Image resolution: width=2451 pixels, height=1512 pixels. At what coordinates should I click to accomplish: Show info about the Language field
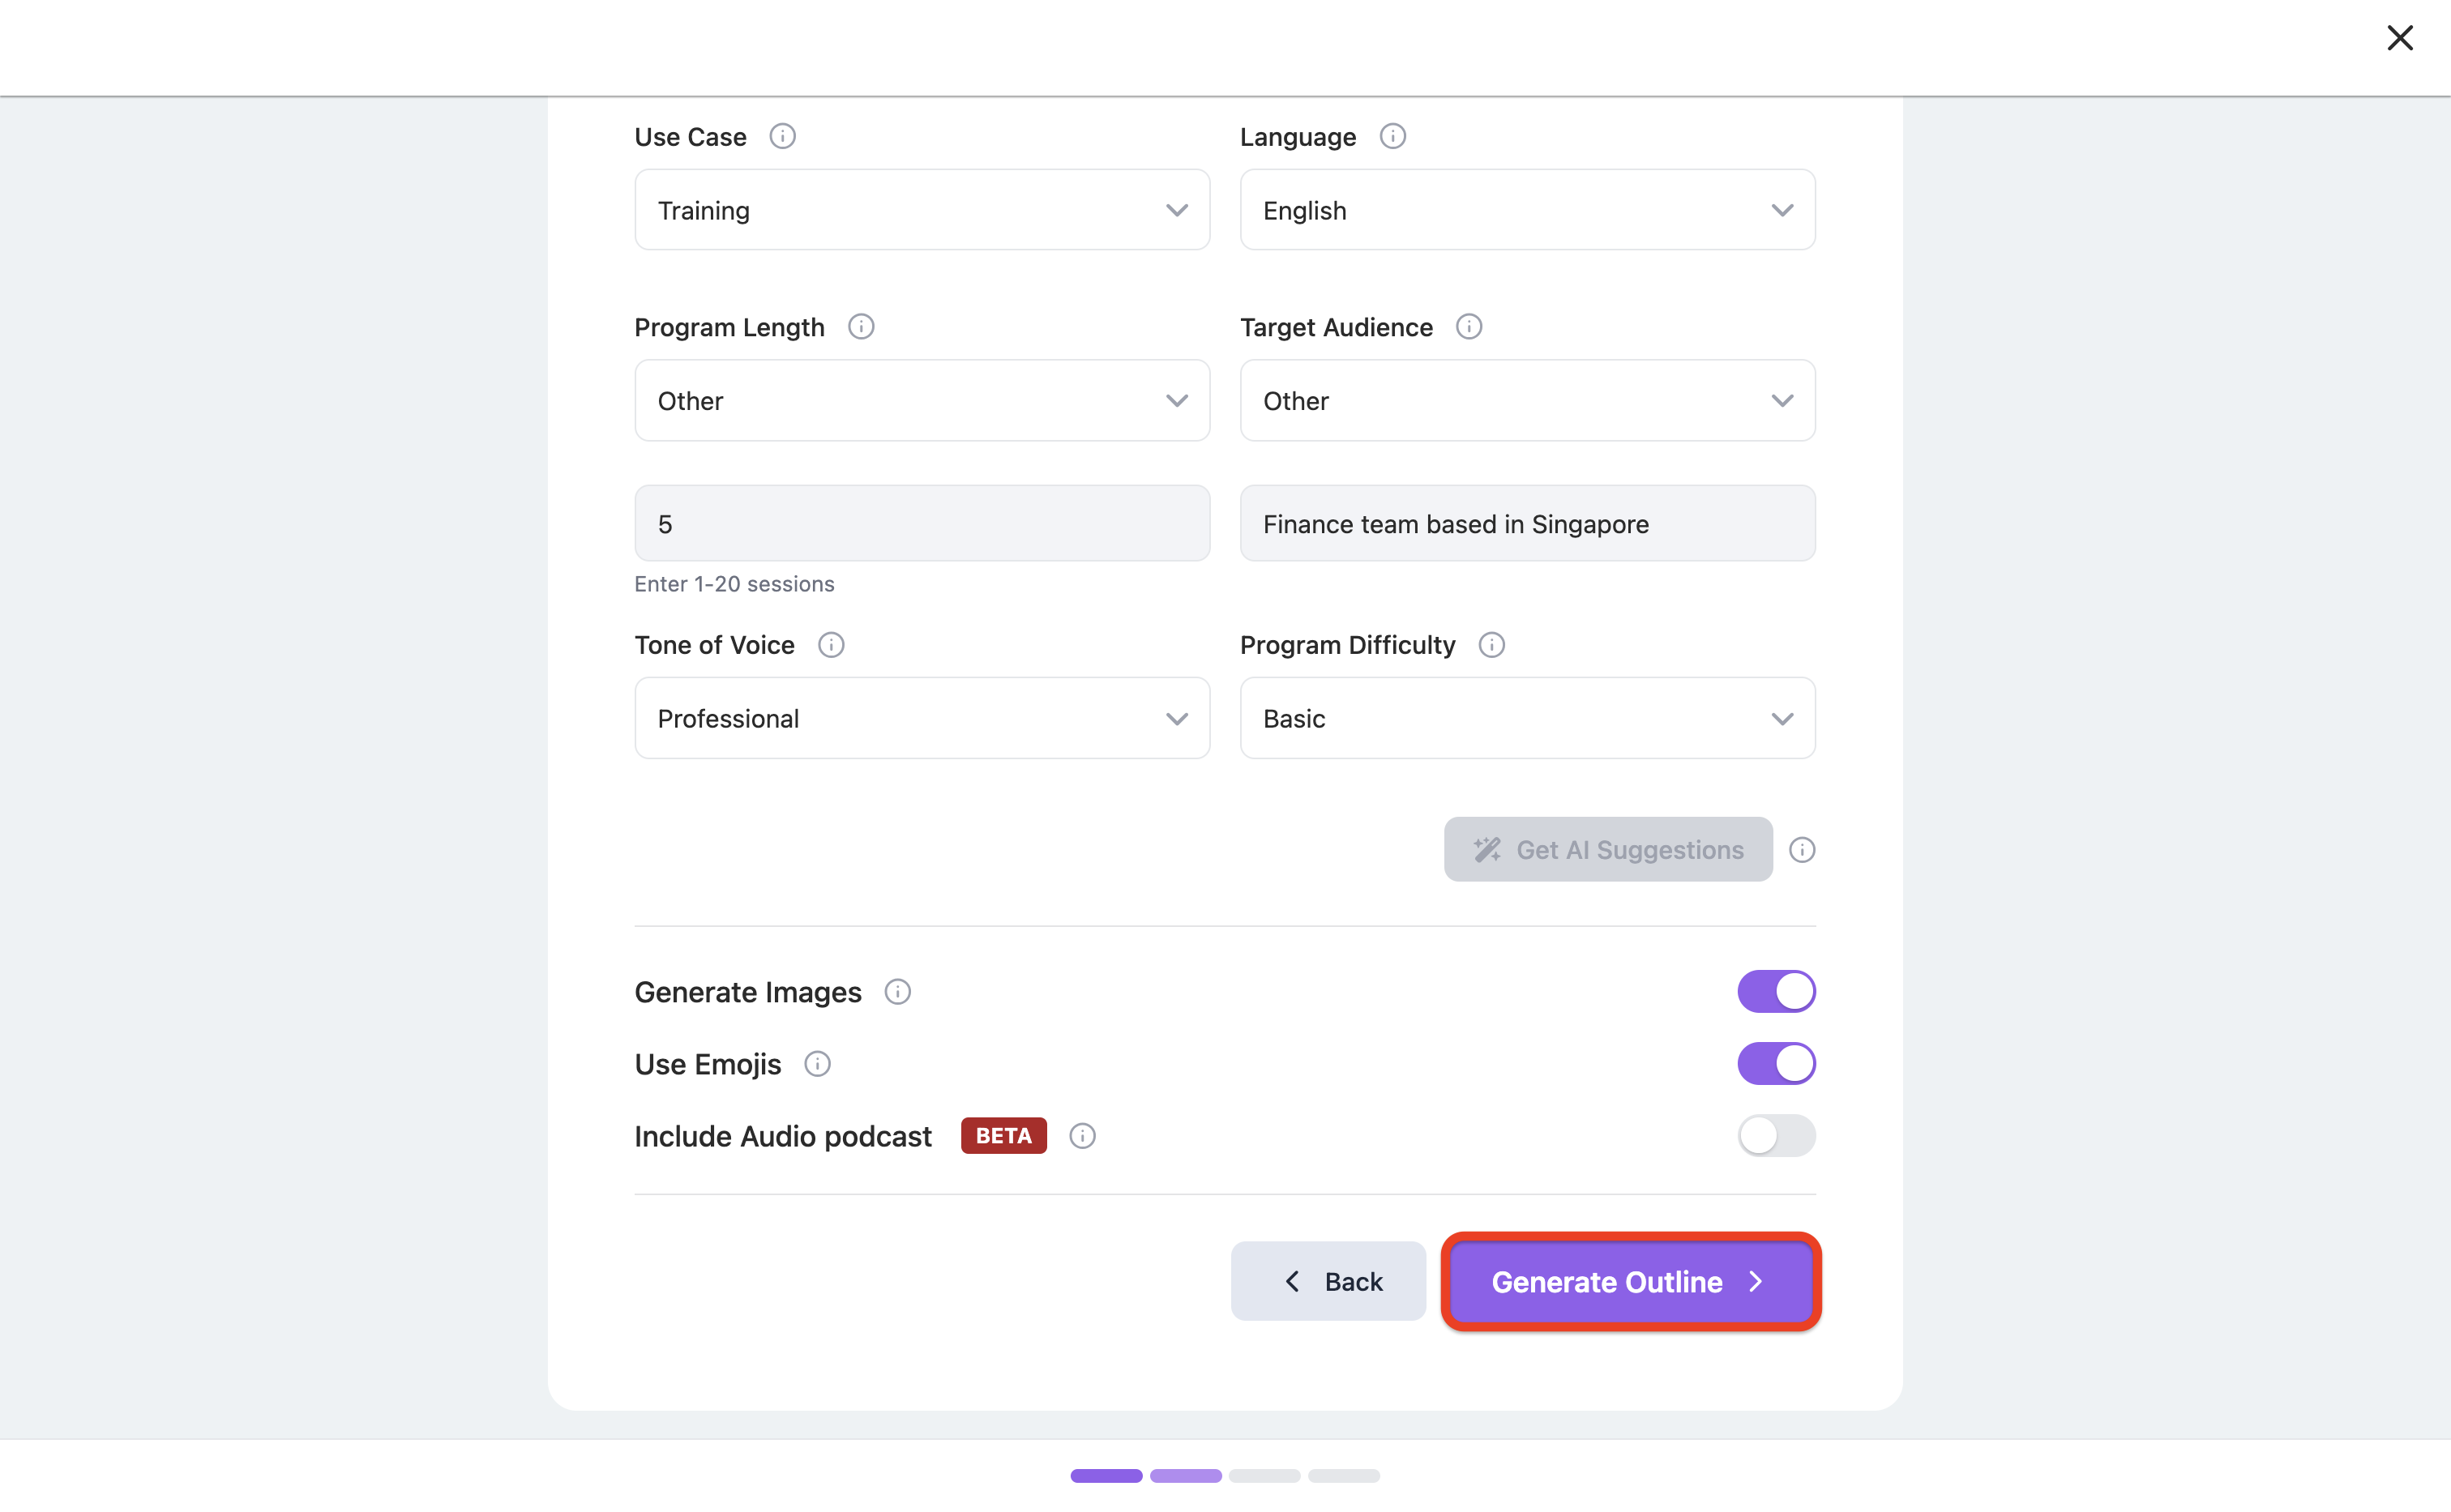[x=1392, y=136]
